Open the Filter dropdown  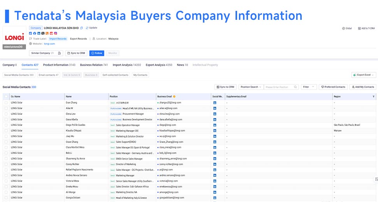pos(309,87)
